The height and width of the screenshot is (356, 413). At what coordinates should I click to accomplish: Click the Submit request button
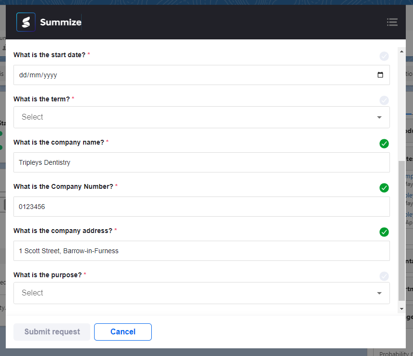pyautogui.click(x=51, y=331)
